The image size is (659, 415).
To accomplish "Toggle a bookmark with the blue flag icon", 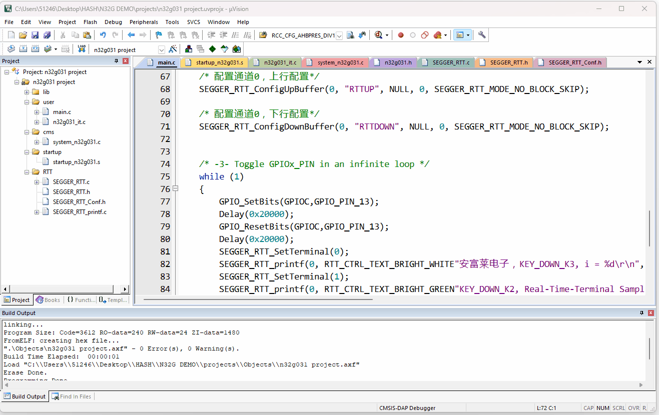I will 159,35.
